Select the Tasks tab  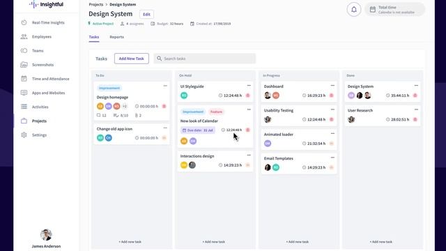[x=94, y=37]
